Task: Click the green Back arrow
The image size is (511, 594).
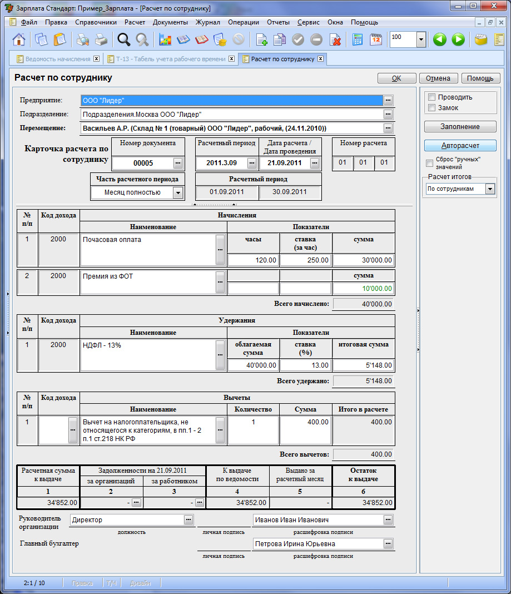Action: (x=439, y=39)
